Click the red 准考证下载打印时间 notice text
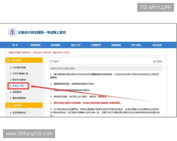 click(x=40, y=53)
